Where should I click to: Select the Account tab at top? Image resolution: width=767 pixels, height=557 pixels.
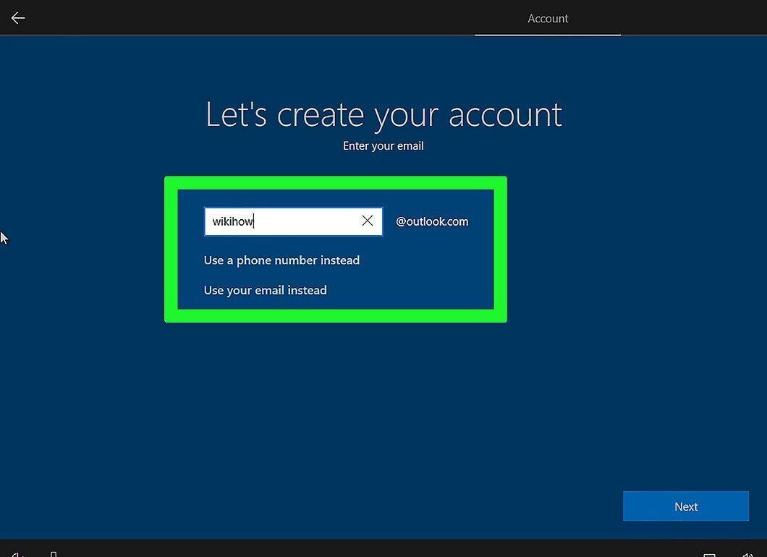(x=547, y=19)
